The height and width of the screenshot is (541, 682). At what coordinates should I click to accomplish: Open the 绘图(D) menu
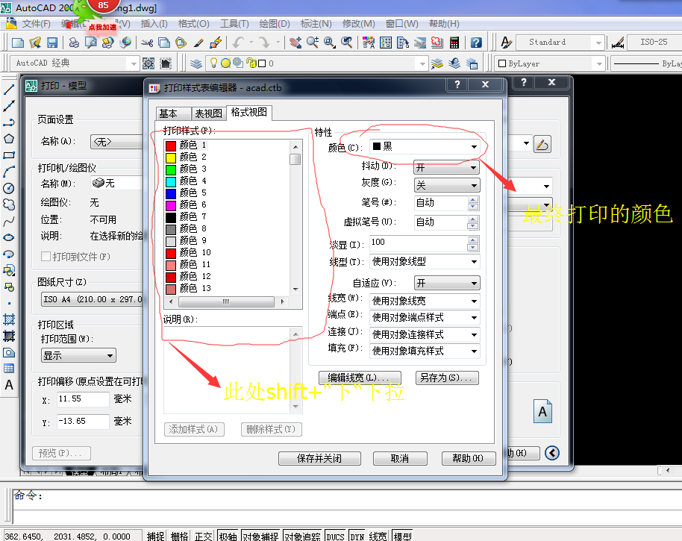click(x=275, y=24)
